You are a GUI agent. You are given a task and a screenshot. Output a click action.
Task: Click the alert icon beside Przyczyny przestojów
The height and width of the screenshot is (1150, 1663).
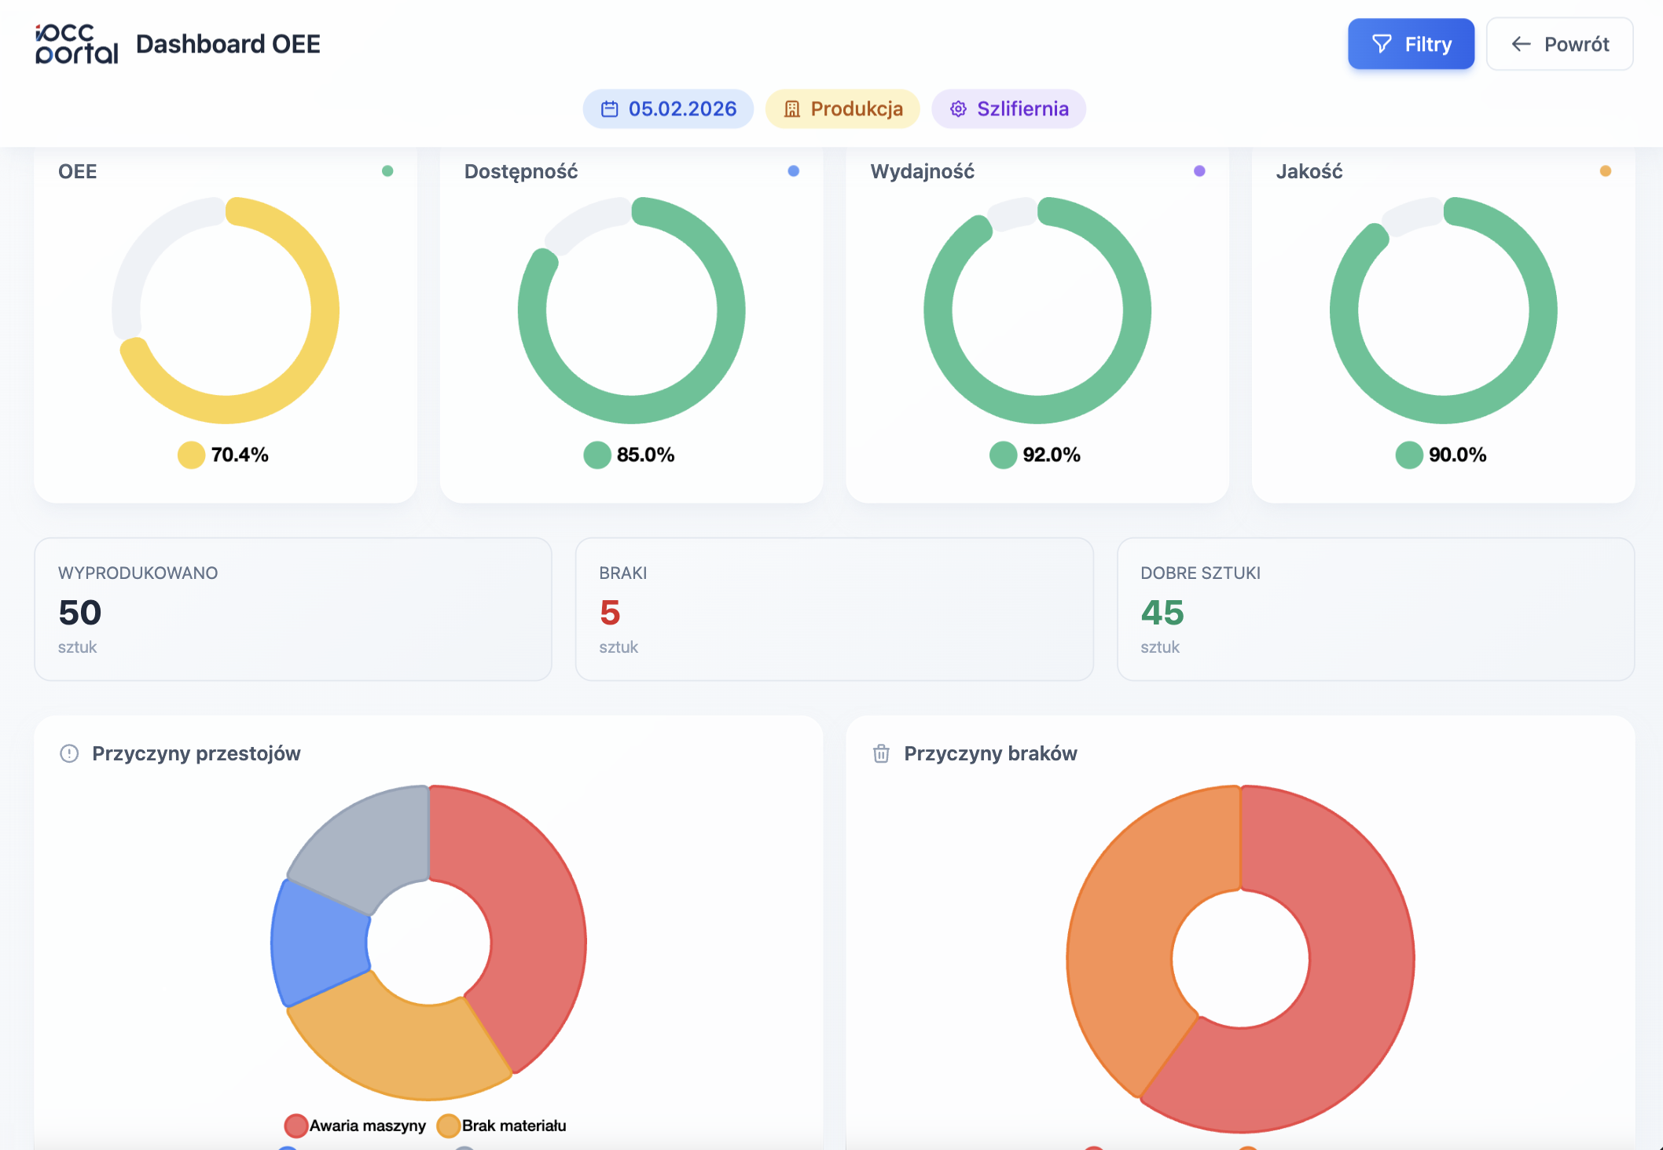[69, 754]
